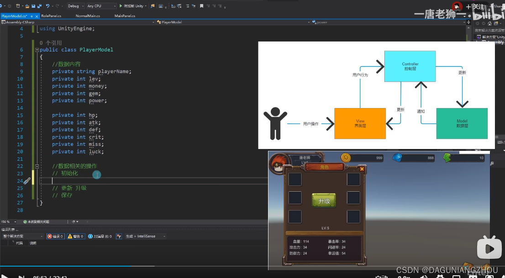Open the Any CPU platform dropdown
This screenshot has width=505, height=278.
pyautogui.click(x=101, y=6)
